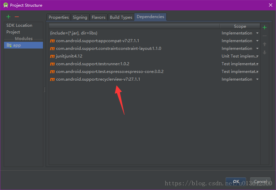This screenshot has height=190, width=276.
Task: Select Project in the sidebar
Action: [x=13, y=32]
